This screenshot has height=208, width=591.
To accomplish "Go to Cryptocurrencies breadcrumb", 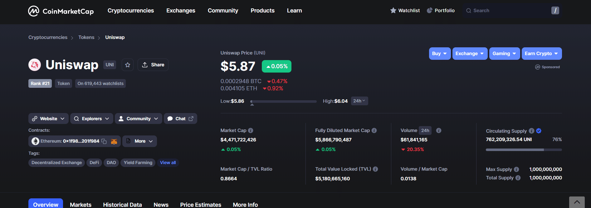I will coord(48,37).
